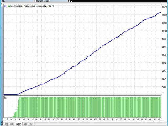Image resolution: width=168 pixels, height=126 pixels.
Task: Click the 0 value on right axis
Action: [x=162, y=95]
